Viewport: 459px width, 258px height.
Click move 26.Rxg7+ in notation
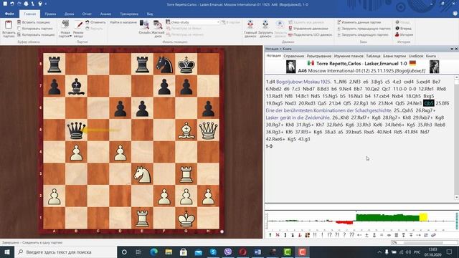coord(425,110)
